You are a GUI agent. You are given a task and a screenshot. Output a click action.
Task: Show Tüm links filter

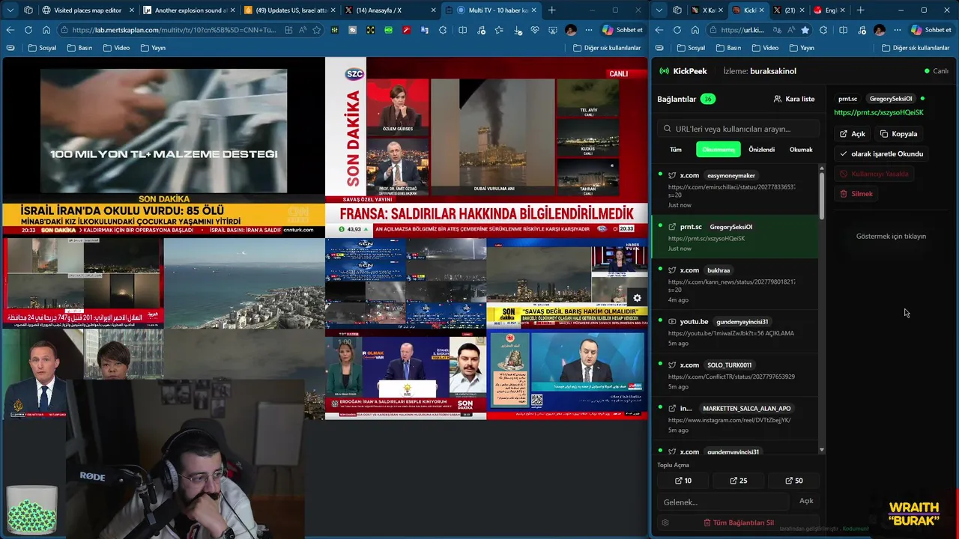click(x=676, y=150)
